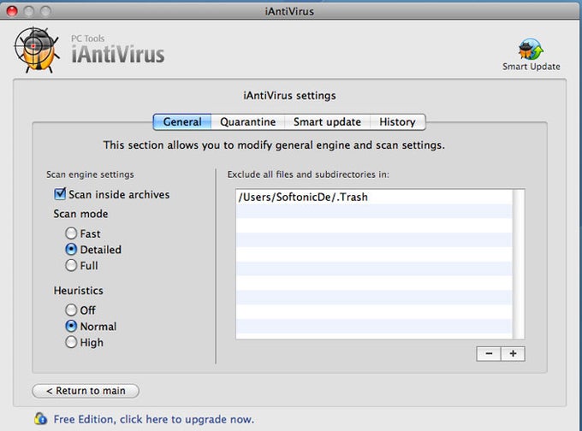Click the Smart Update label
Image resolution: width=582 pixels, height=431 pixels.
pyautogui.click(x=532, y=67)
